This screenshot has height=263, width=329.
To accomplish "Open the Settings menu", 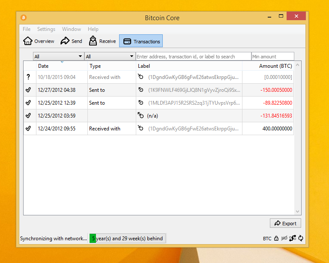I will pyautogui.click(x=46, y=29).
